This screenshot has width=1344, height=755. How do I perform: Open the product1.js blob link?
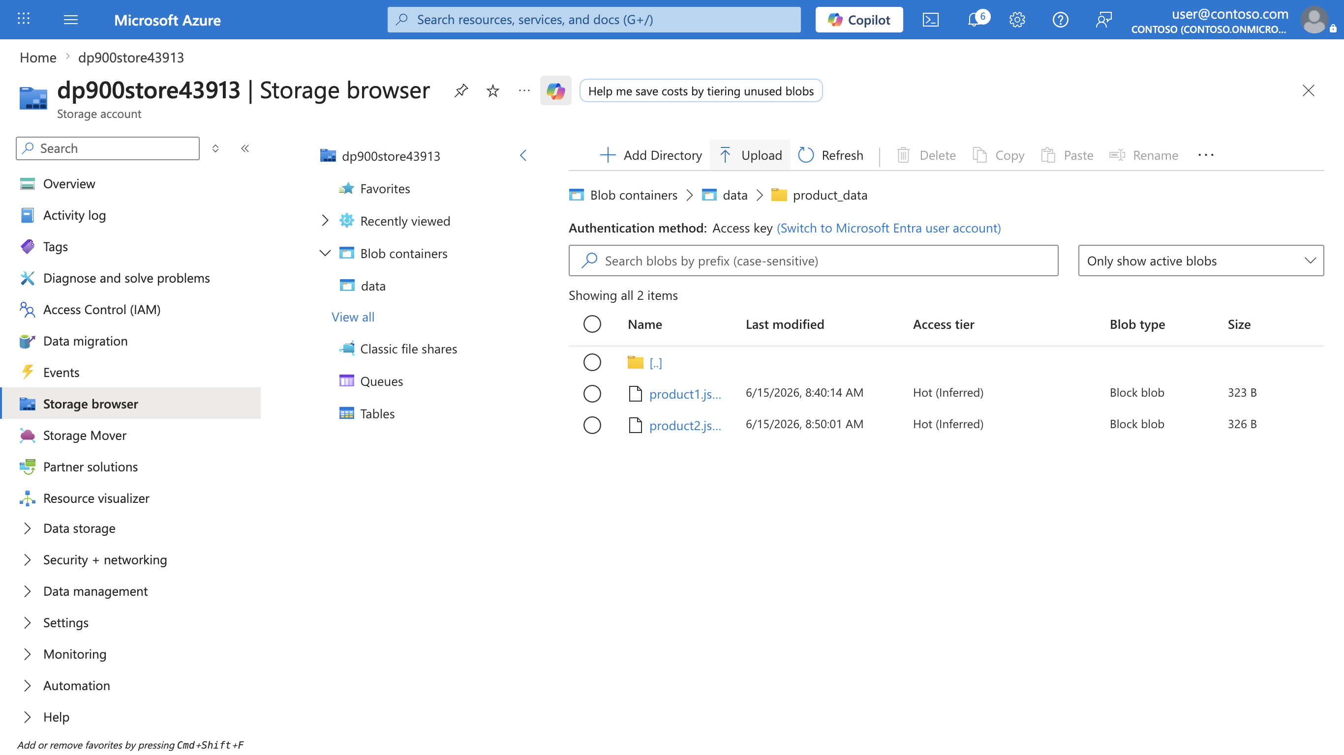(684, 394)
